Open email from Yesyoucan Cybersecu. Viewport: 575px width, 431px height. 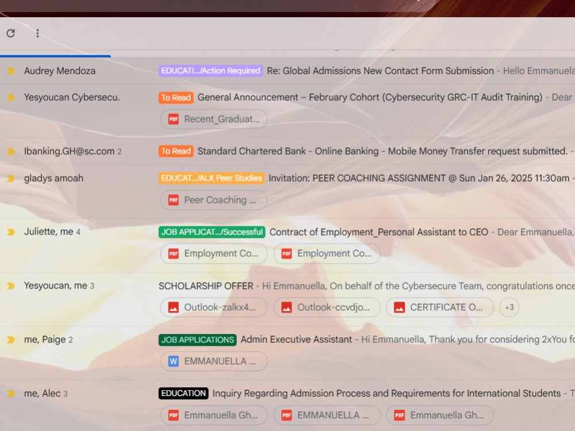point(72,98)
